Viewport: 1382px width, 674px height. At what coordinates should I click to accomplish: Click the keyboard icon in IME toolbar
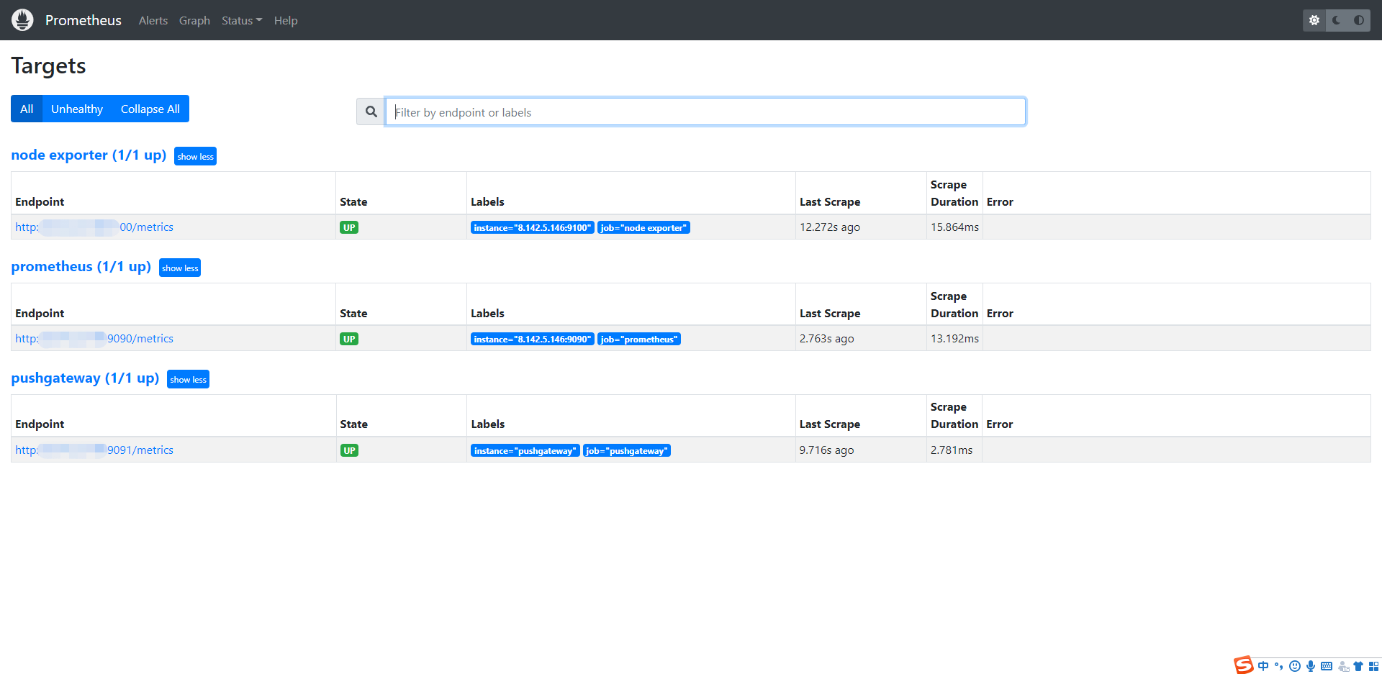click(1327, 666)
